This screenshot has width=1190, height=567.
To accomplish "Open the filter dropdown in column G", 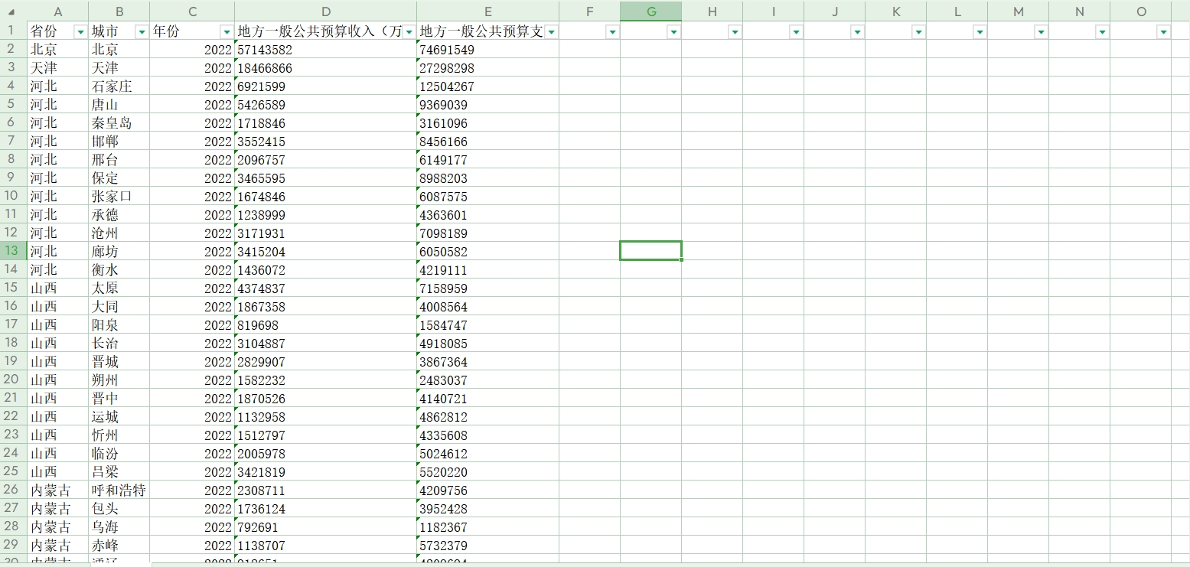I will tap(673, 31).
